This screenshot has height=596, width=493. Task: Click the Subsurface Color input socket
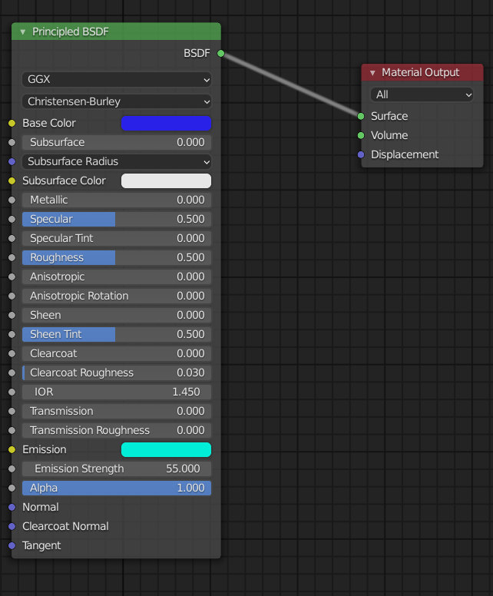(12, 181)
